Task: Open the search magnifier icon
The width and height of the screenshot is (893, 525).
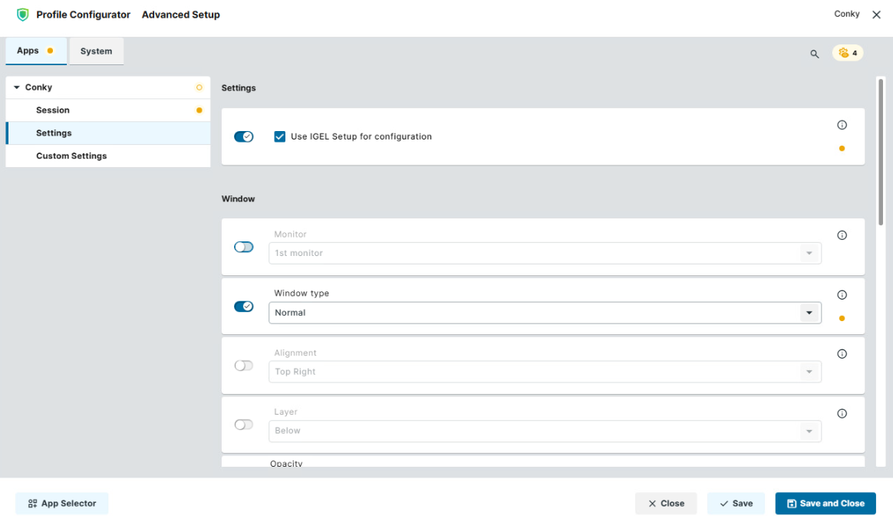Action: [815, 54]
